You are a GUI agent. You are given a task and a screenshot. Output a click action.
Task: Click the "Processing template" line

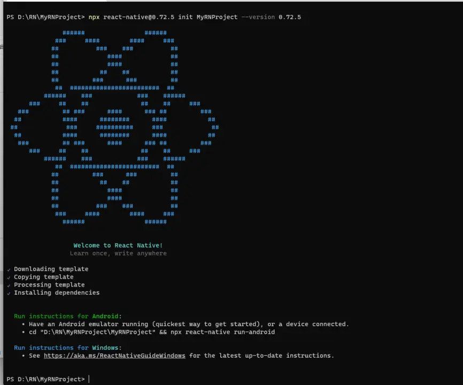(46, 284)
